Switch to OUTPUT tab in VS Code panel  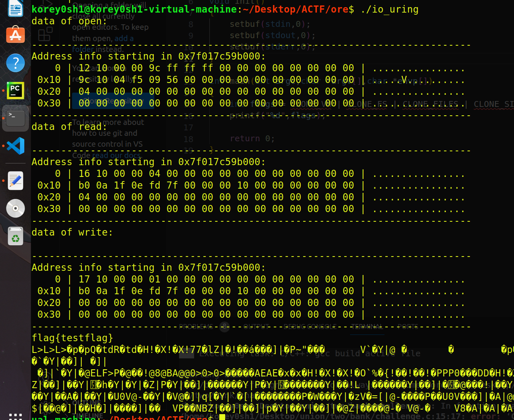[x=257, y=327]
